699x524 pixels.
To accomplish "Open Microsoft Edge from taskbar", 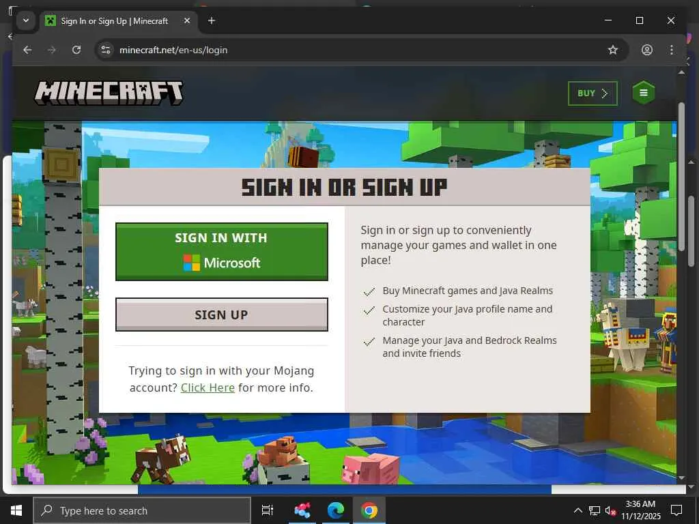I will point(336,510).
